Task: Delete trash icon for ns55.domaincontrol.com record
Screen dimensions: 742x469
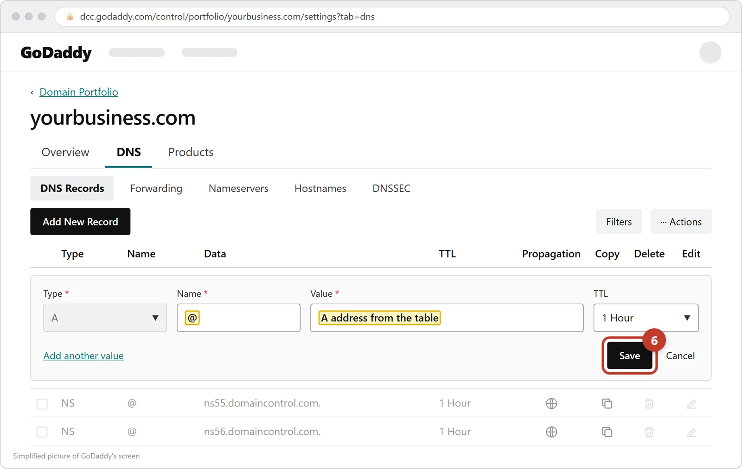Action: [649, 404]
